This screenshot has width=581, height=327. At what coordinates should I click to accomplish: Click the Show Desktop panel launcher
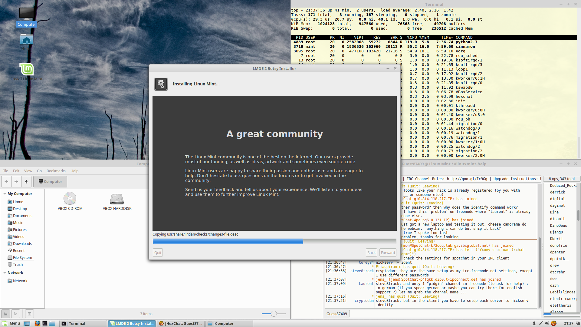pyautogui.click(x=27, y=323)
